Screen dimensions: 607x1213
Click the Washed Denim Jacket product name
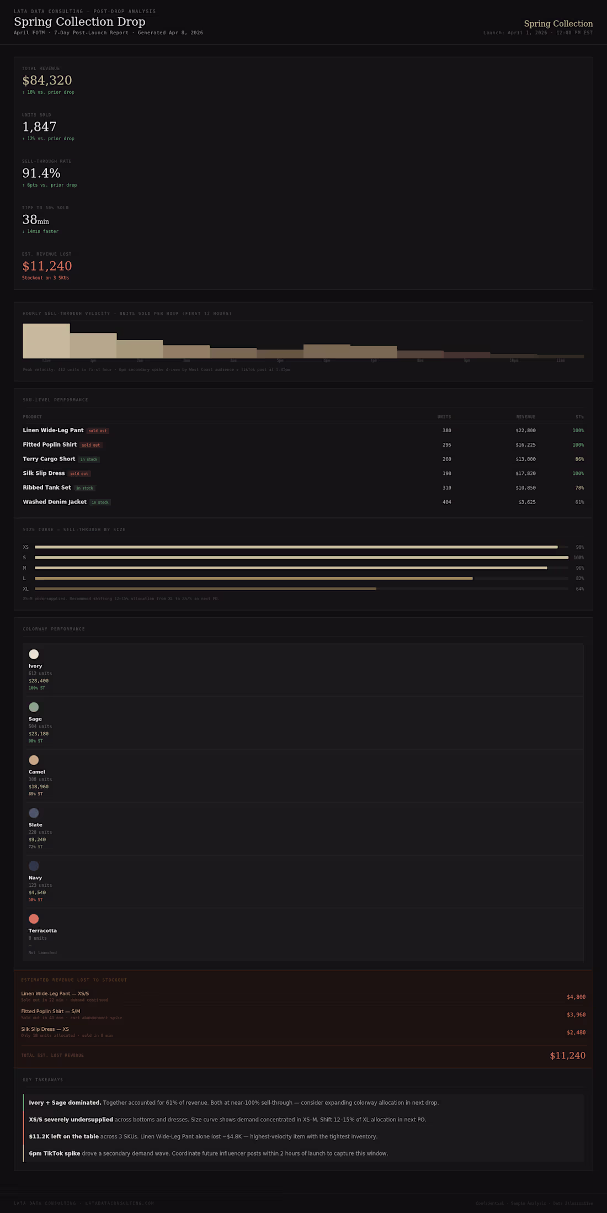click(55, 502)
